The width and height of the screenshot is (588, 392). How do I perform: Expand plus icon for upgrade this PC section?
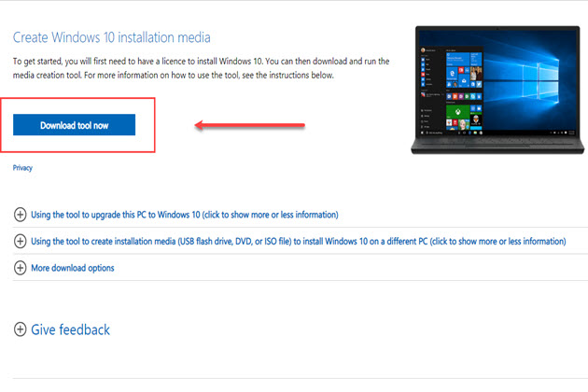click(x=20, y=215)
